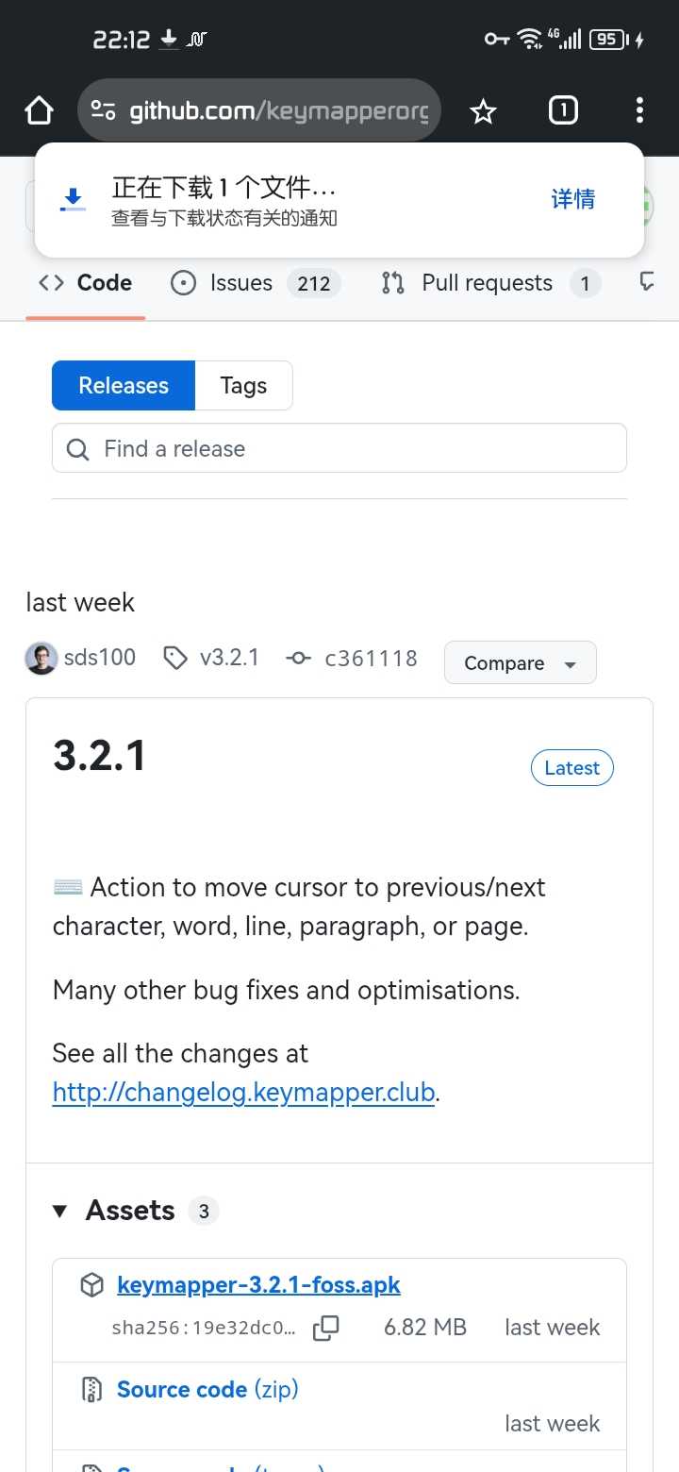Tap the v3.2.1 tag icon
Image resolution: width=679 pixels, height=1472 pixels.
[175, 658]
